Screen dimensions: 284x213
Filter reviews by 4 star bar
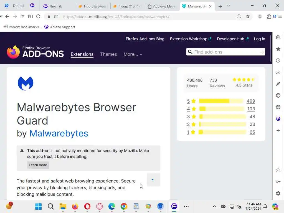222,109
